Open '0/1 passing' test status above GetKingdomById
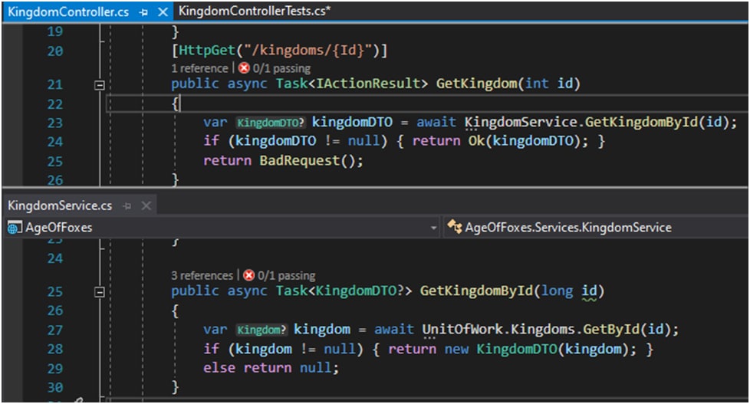This screenshot has width=750, height=404. (x=286, y=276)
